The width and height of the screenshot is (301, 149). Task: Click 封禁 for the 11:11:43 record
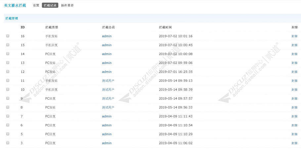pyautogui.click(x=294, y=116)
